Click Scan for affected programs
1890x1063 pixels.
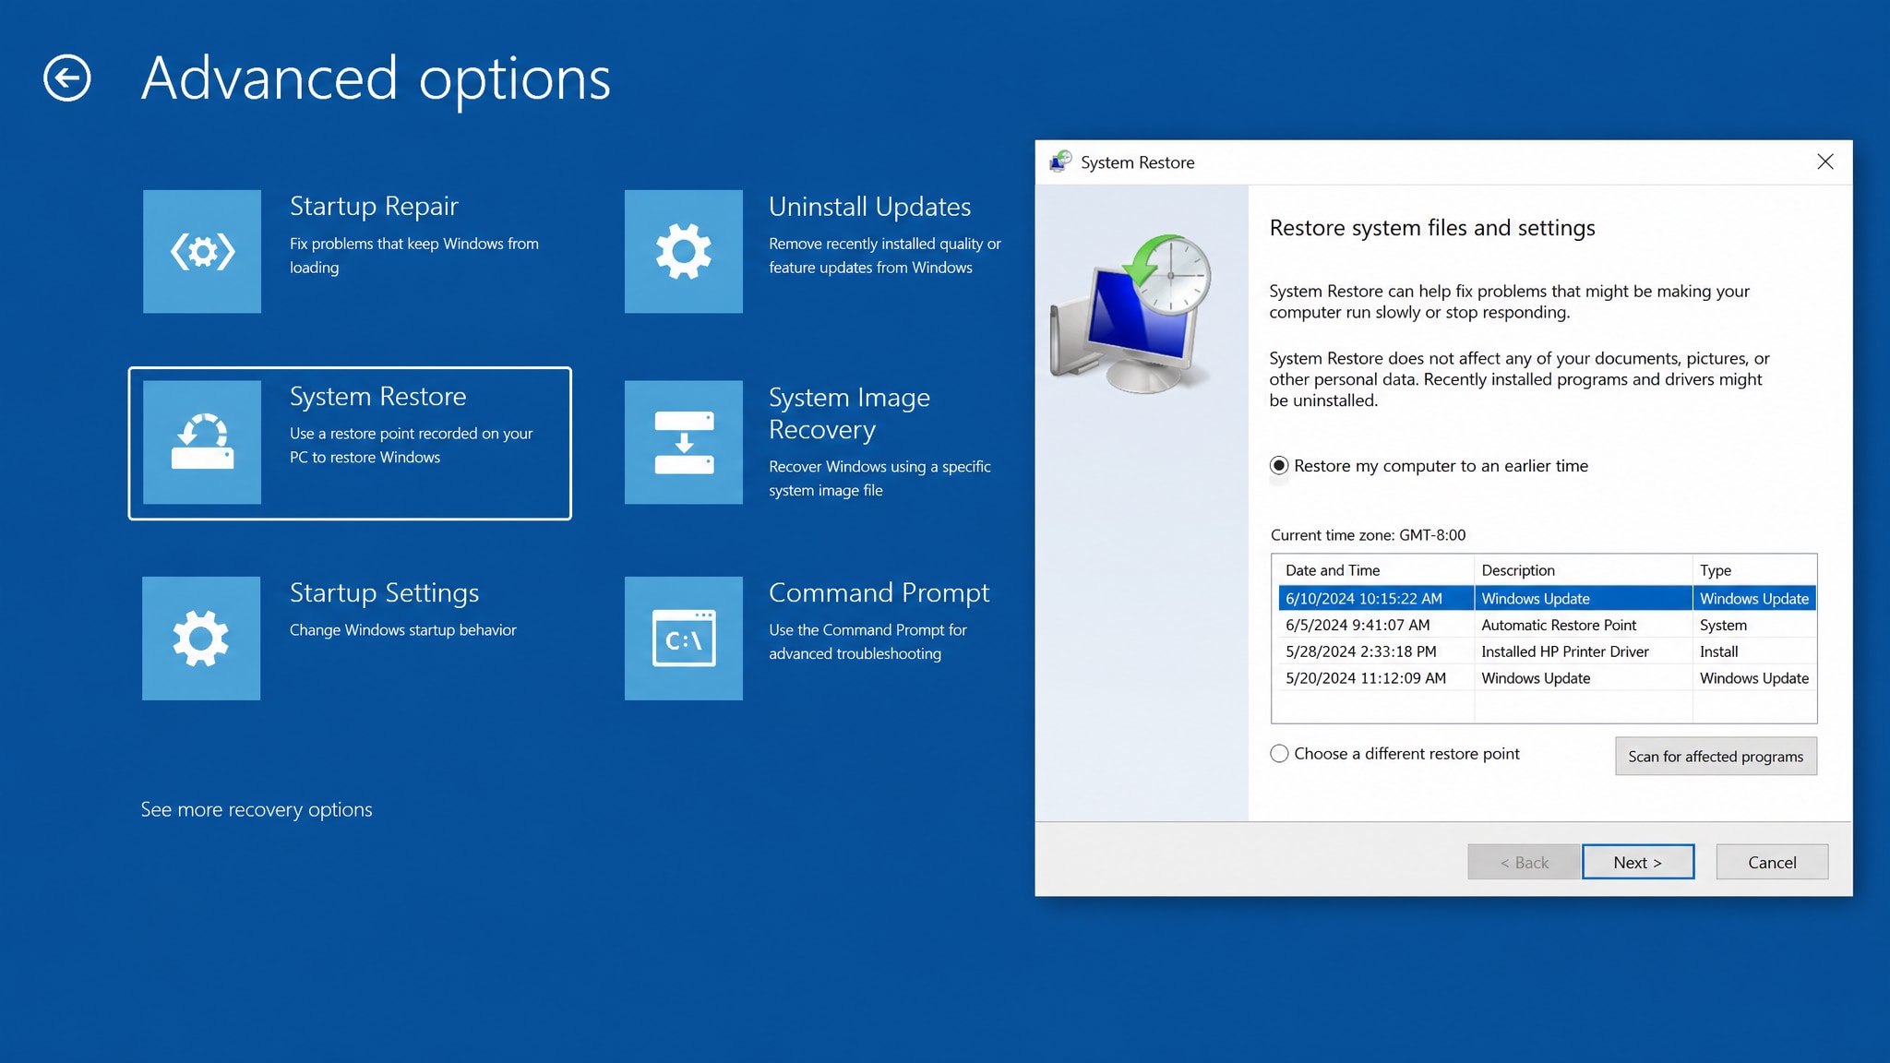[1716, 756]
